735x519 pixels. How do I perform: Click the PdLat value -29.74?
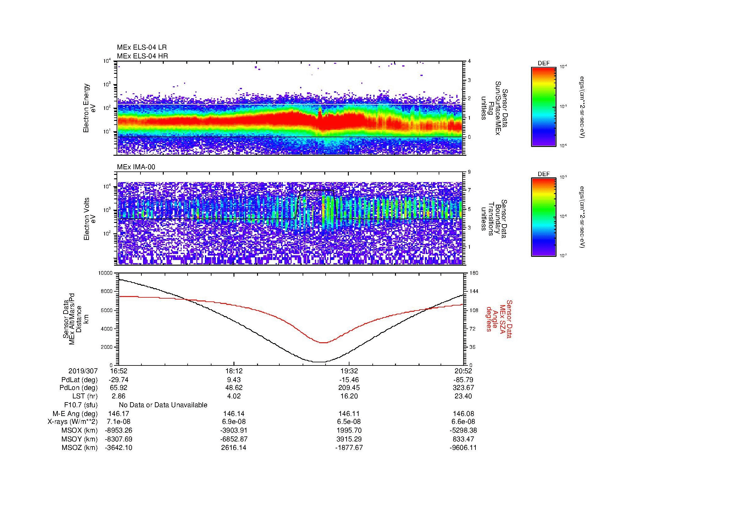(x=118, y=380)
